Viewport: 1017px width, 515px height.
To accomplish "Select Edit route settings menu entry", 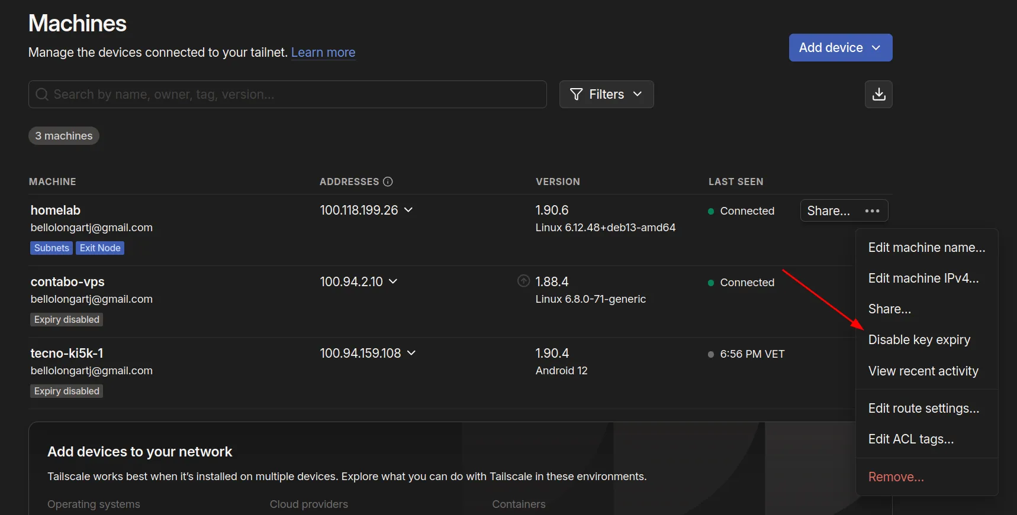I will click(923, 409).
